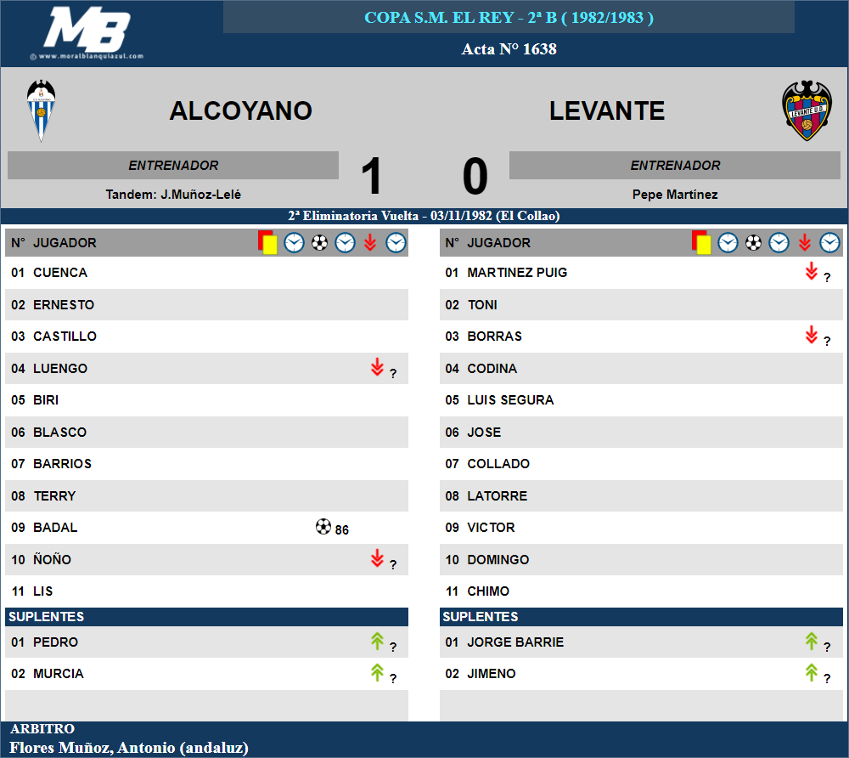Click the red substituted arrow next to Ñoño
The width and height of the screenshot is (849, 758).
[x=377, y=558]
